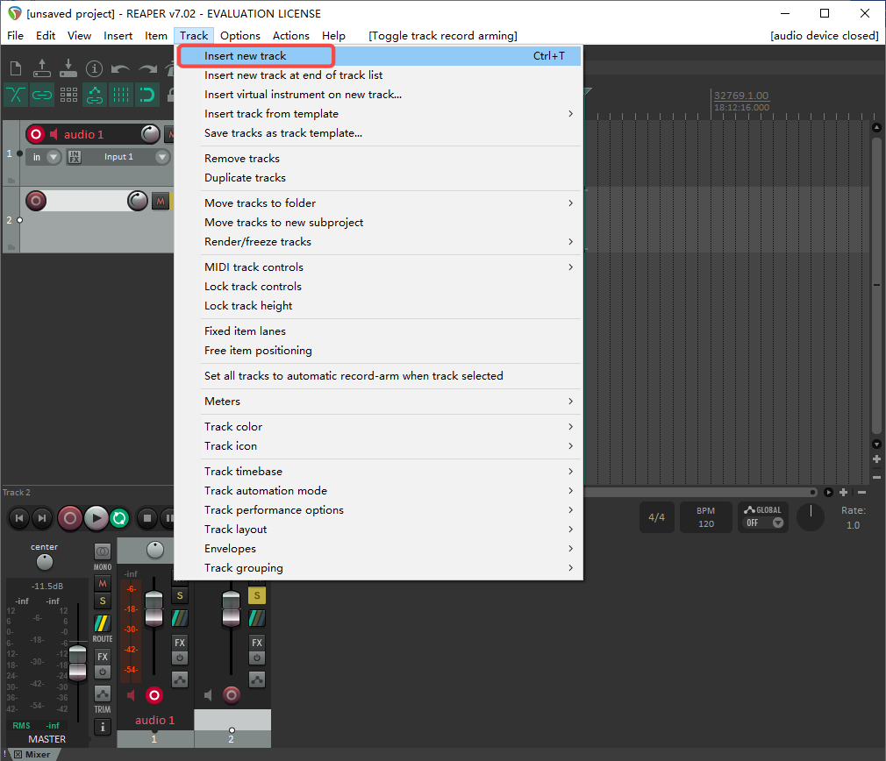Open input FX button on audio 1

coord(74,157)
